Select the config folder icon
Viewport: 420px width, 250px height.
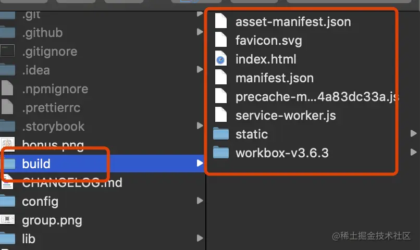click(x=7, y=201)
